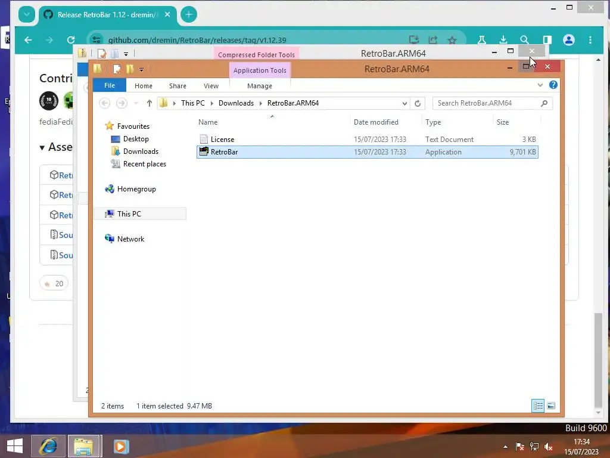610x458 pixels.
Task: Open Recent places in navigation pane
Action: 144,164
